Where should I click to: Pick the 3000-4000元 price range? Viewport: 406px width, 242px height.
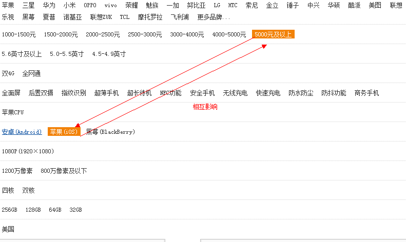(x=187, y=34)
